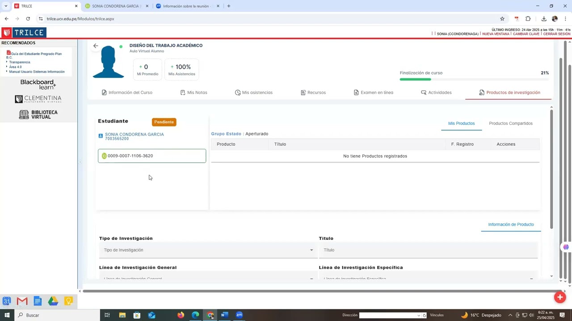The width and height of the screenshot is (572, 321).
Task: Open Google Drive shortcut icon
Action: (x=53, y=301)
